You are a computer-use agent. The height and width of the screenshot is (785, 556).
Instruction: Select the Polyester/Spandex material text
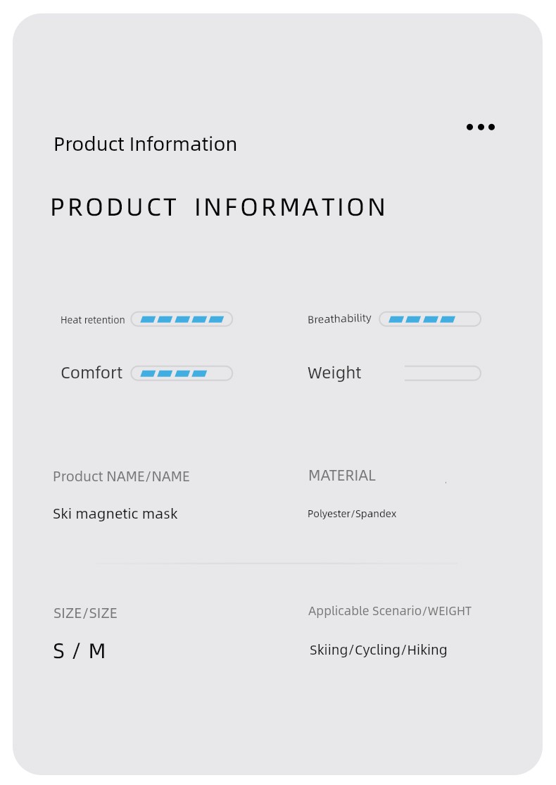352,514
